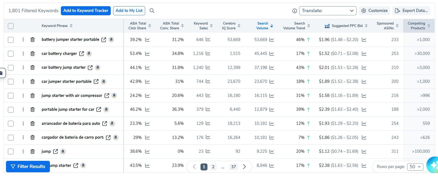
Task: Check the box for 'battery jumper starter portable'
Action: 11,40
